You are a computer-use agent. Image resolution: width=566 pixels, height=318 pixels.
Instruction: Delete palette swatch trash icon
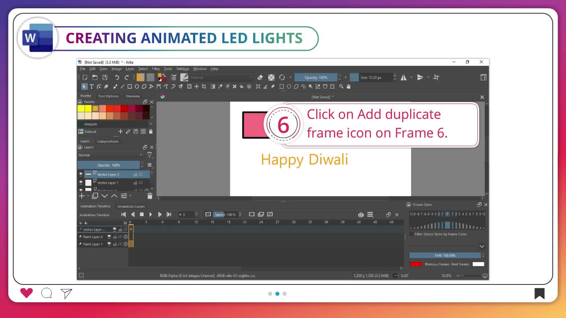(150, 132)
